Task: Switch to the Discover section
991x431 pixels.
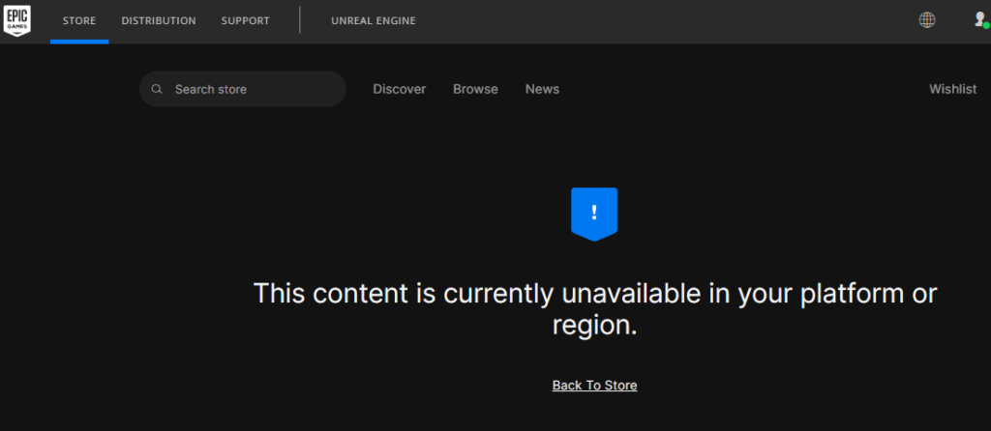Action: tap(400, 89)
